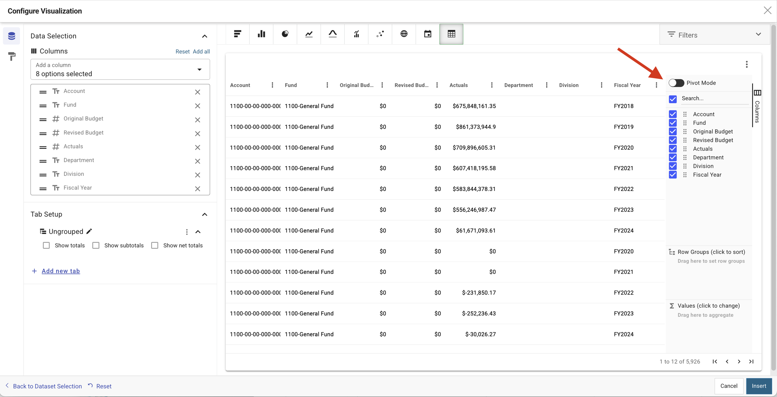This screenshot has height=397, width=777.
Task: Click the Cancel button
Action: (729, 386)
